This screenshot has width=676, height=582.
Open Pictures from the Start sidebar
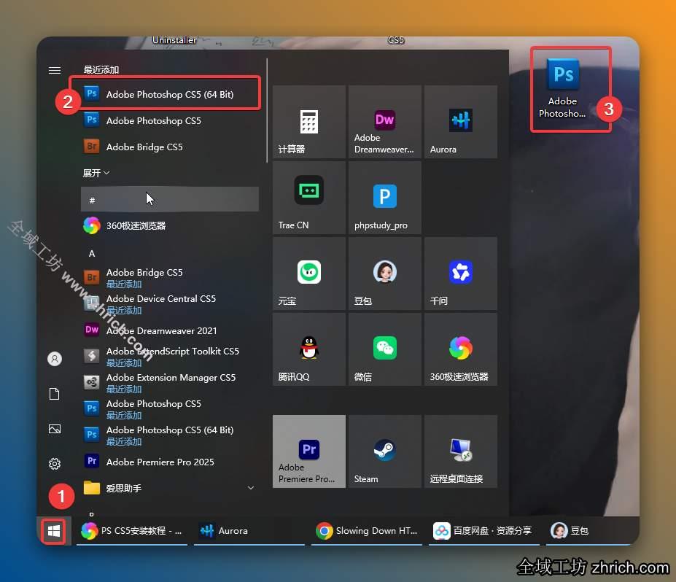[x=54, y=429]
